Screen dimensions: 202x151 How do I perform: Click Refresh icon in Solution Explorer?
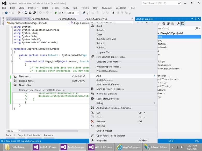pyautogui.click(x=164, y=23)
